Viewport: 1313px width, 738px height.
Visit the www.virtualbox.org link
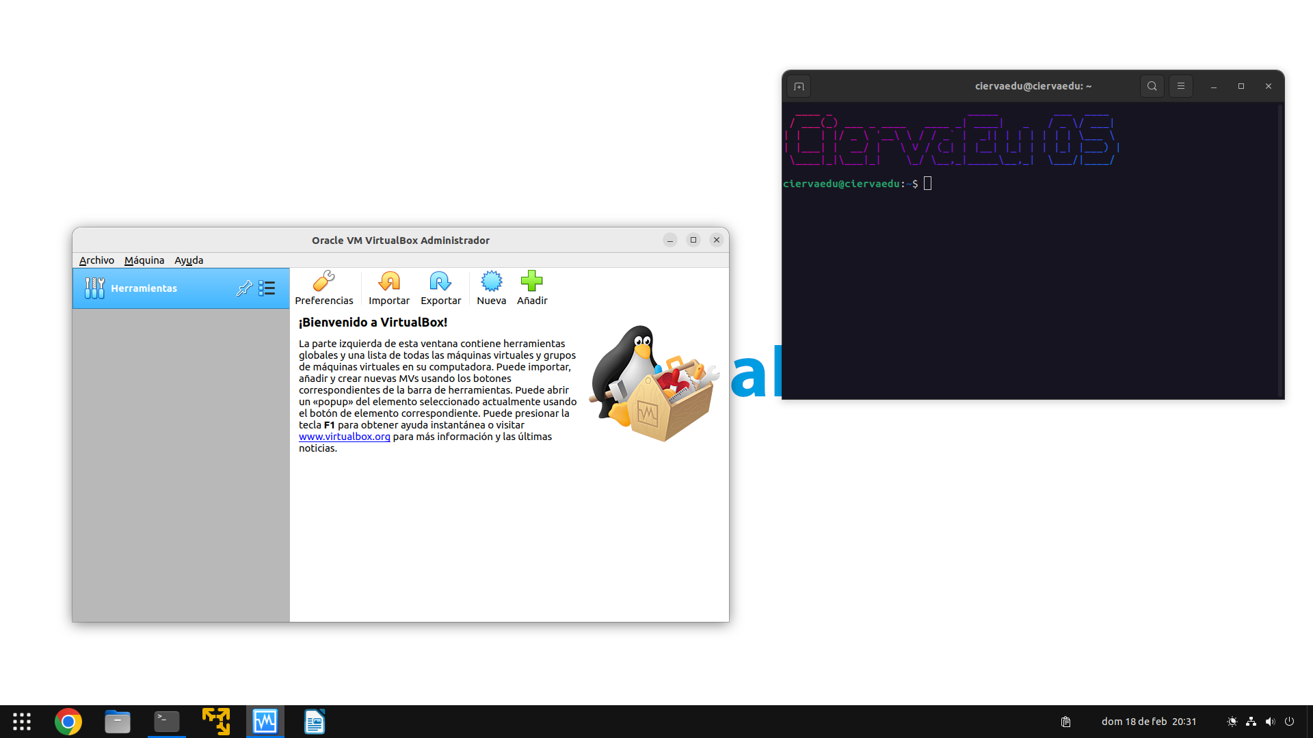[x=345, y=437]
